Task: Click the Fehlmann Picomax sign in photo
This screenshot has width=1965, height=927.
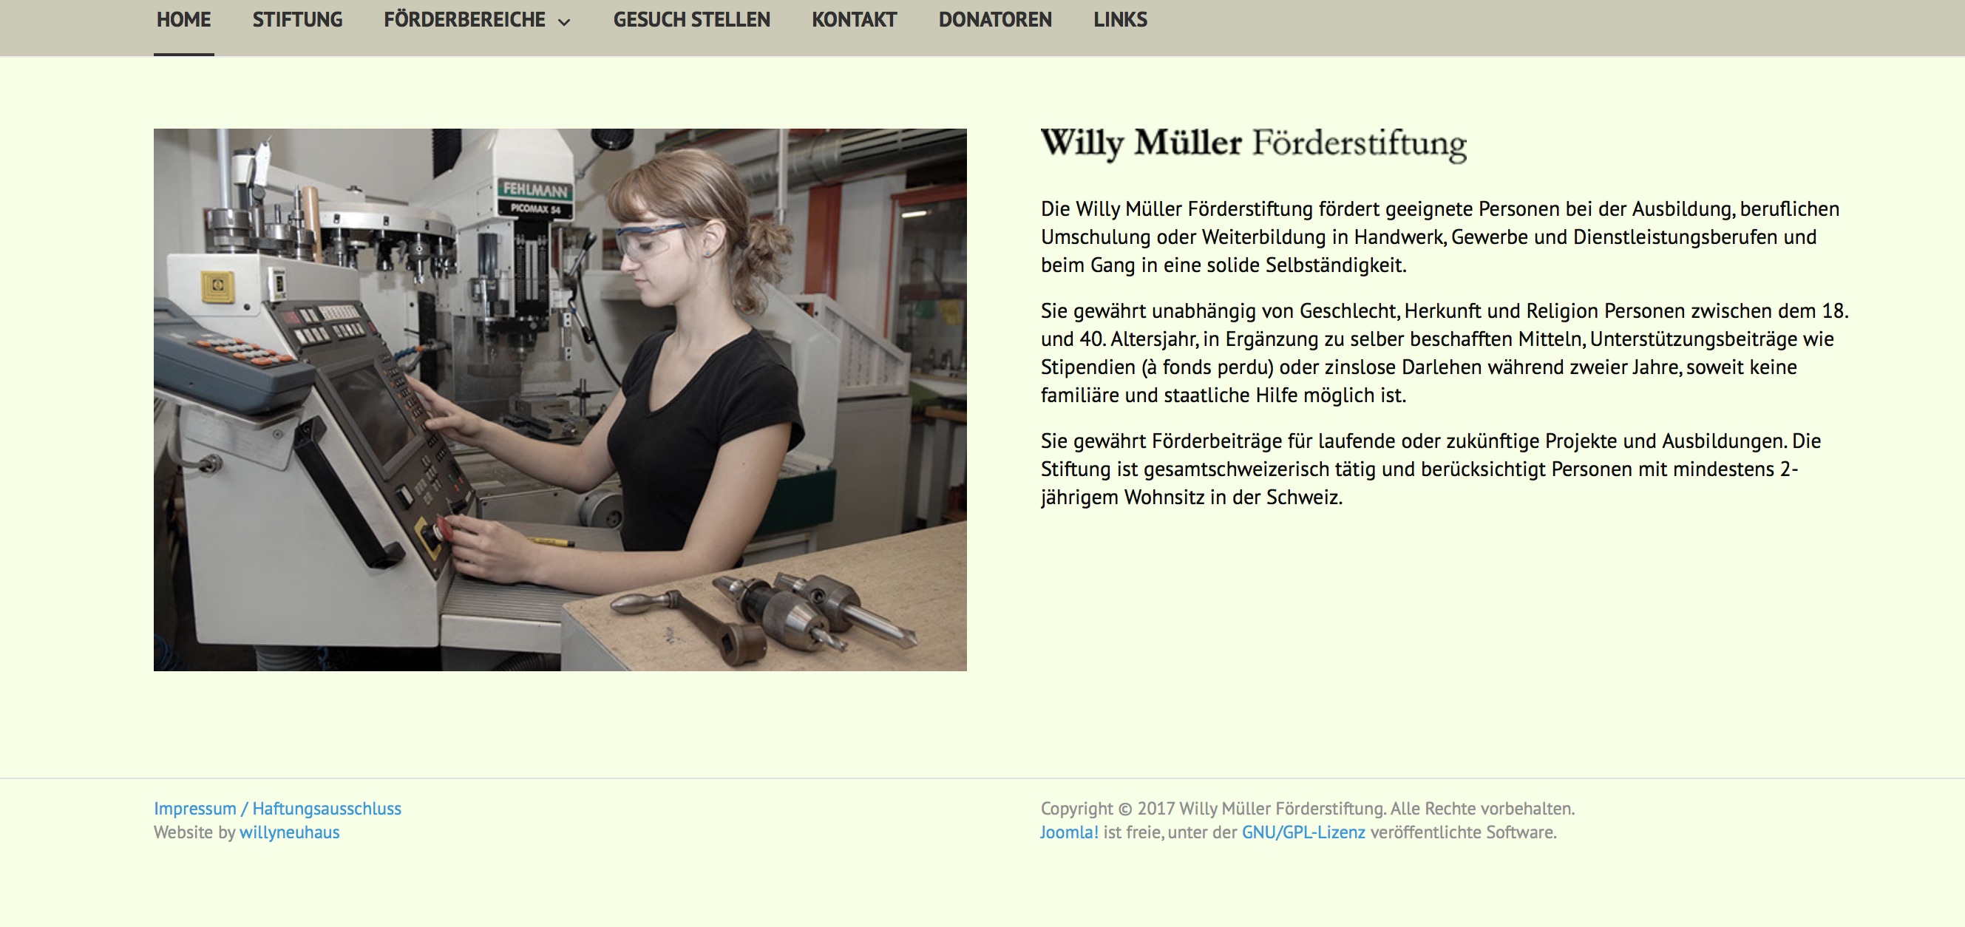Action: pos(535,197)
